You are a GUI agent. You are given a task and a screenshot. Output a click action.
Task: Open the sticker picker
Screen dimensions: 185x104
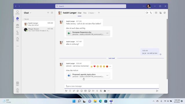(89, 91)
